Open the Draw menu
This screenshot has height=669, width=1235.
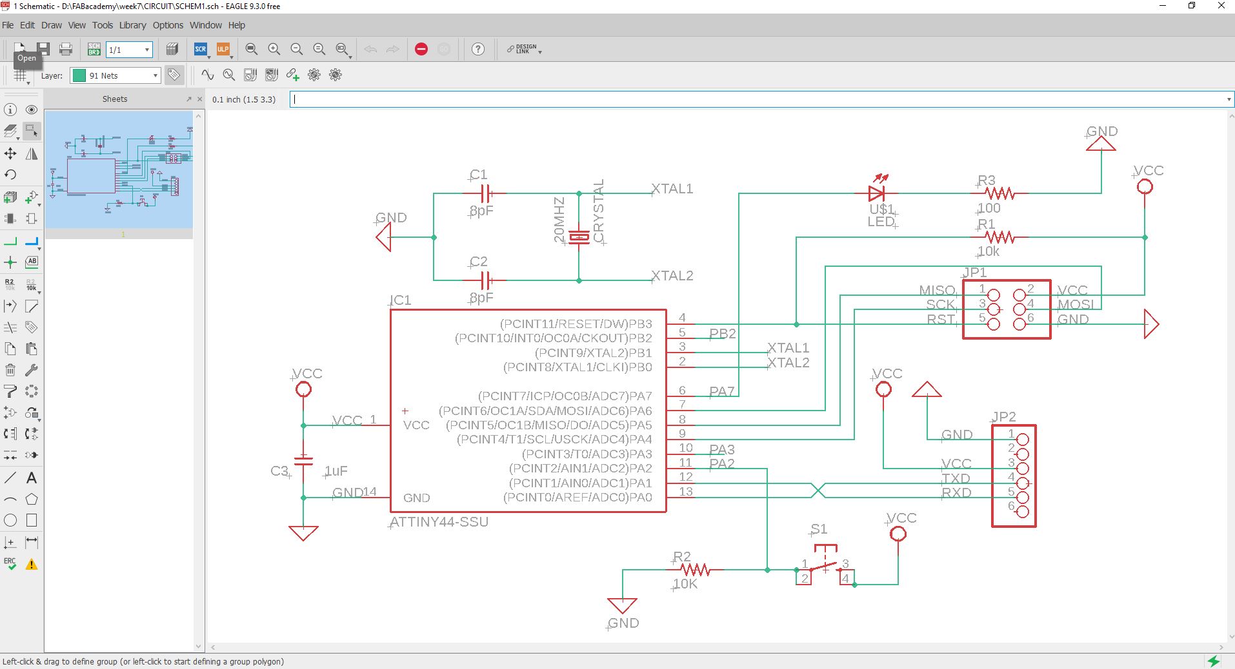tap(52, 25)
